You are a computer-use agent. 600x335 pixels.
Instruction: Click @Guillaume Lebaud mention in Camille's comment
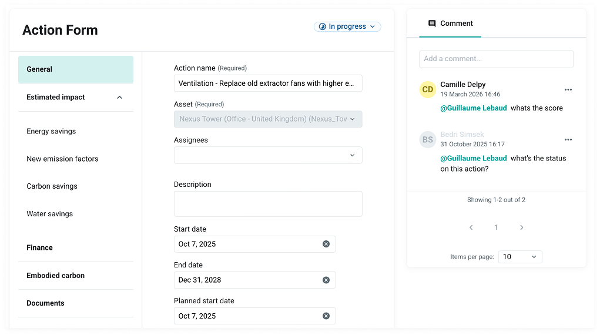(474, 108)
